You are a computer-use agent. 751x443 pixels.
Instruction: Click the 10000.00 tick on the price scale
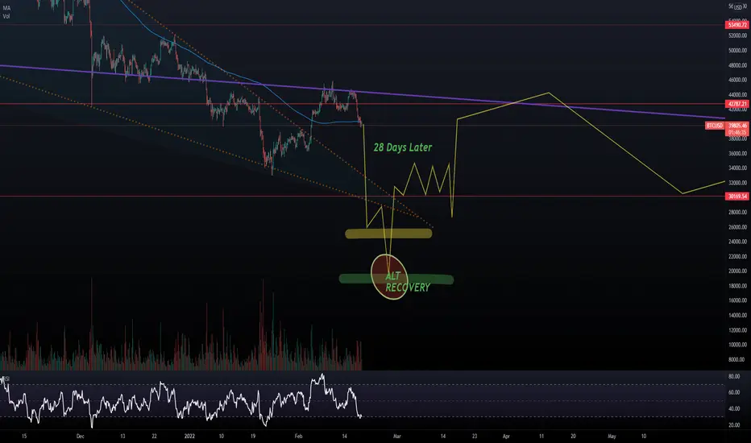click(x=737, y=345)
